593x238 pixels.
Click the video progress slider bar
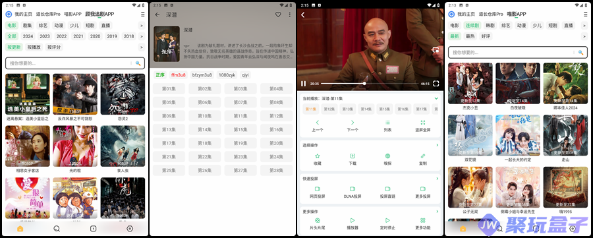[x=369, y=84]
